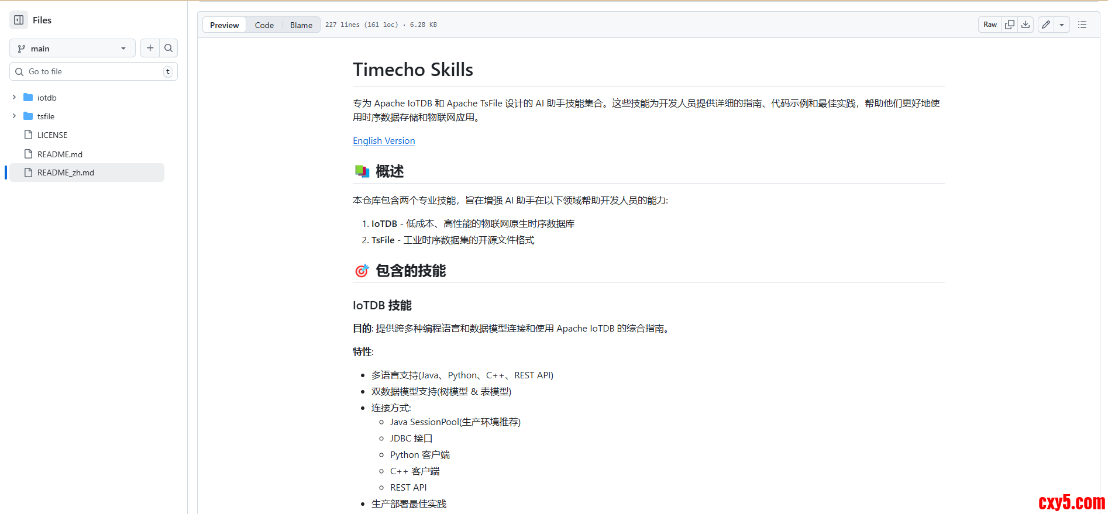Select README_zh.md in file tree
The height and width of the screenshot is (514, 1108).
click(x=87, y=173)
